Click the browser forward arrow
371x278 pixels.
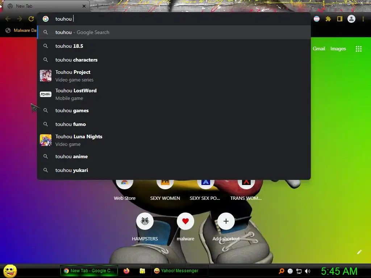click(x=20, y=19)
